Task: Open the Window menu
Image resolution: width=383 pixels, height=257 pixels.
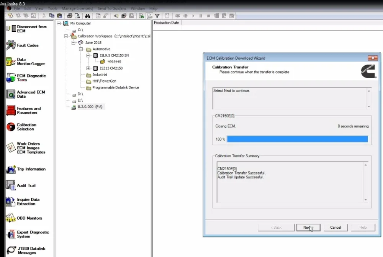Action: (x=138, y=8)
